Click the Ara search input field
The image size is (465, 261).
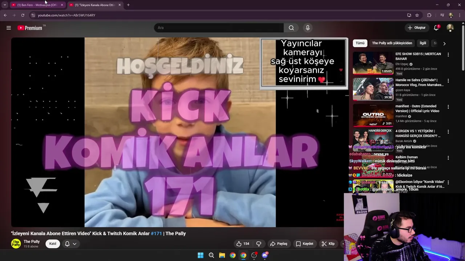pyautogui.click(x=219, y=28)
